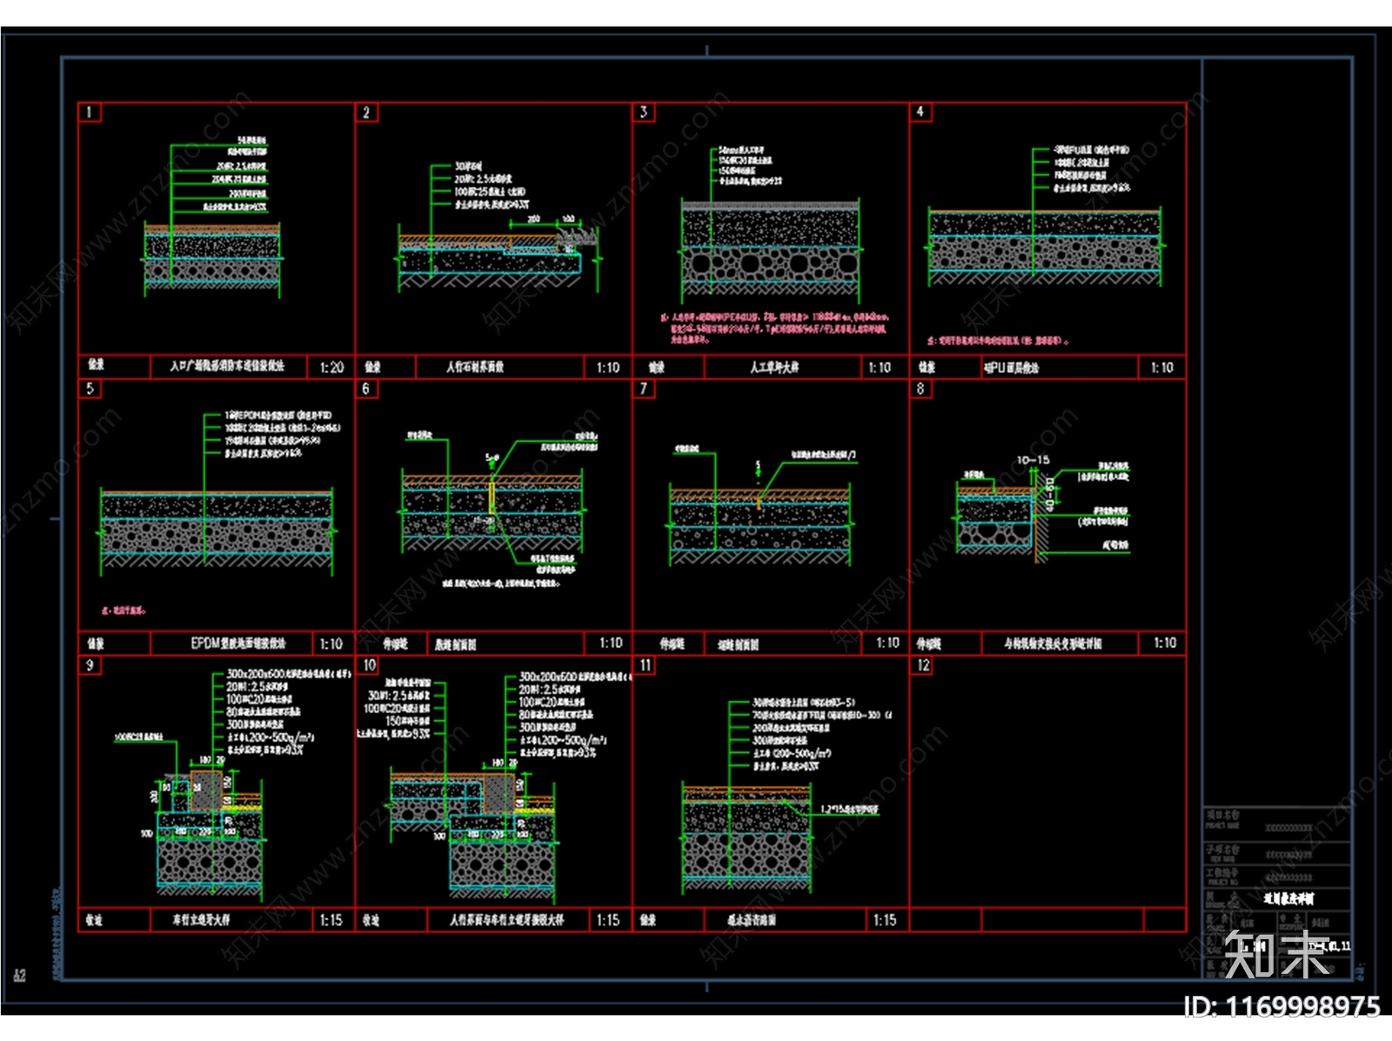
Task: Click the 10~15 dimension text in detail 8
Action: pyautogui.click(x=1033, y=460)
